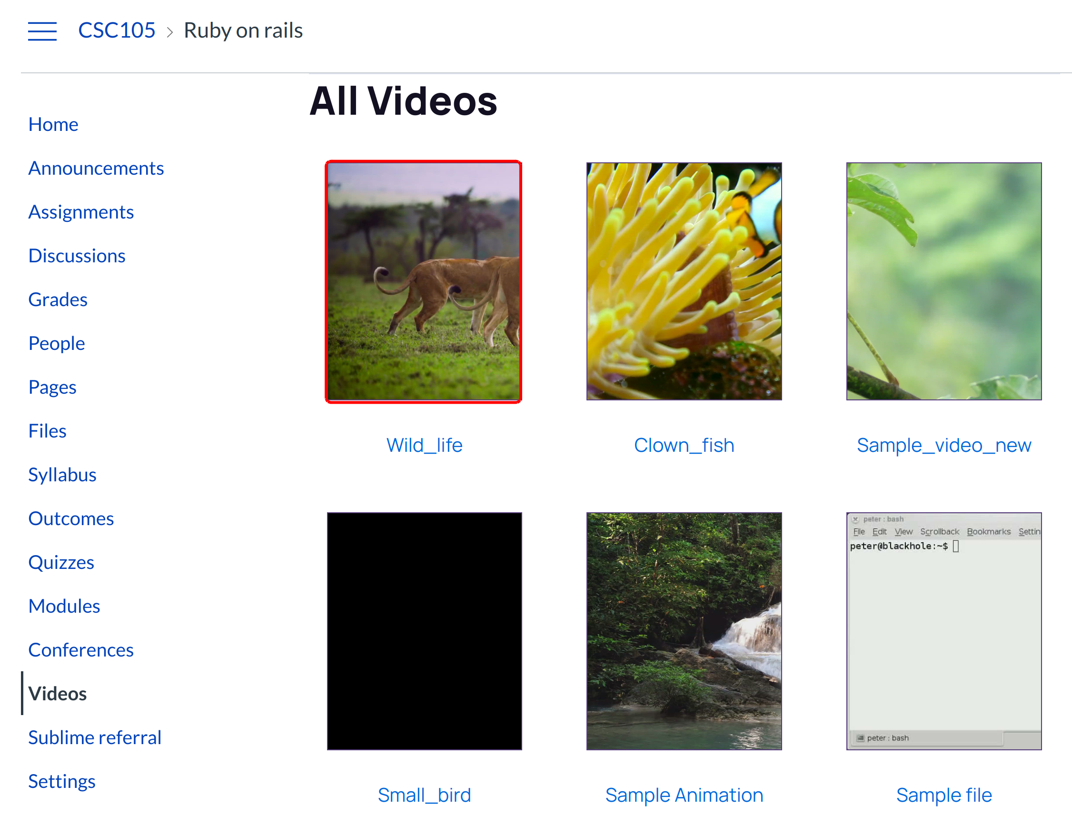Click the Clown_fish title link
This screenshot has height=816, width=1072.
tap(684, 445)
